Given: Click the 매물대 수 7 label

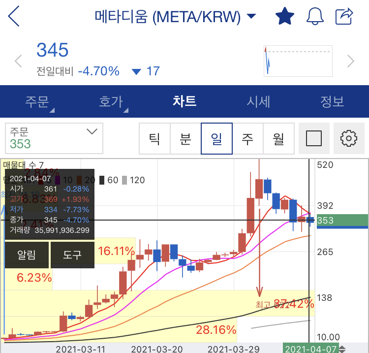Looking at the screenshot, I should [x=23, y=164].
